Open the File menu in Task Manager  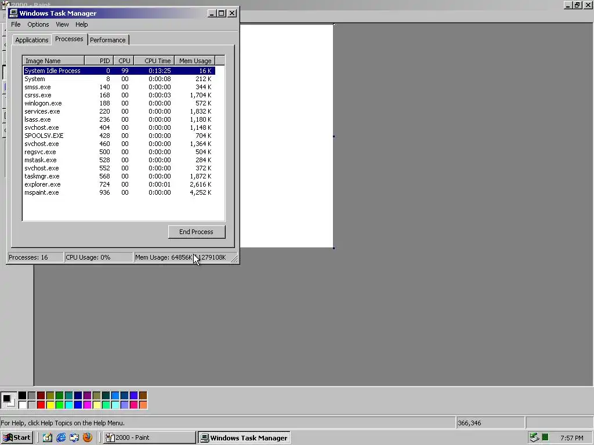(16, 24)
